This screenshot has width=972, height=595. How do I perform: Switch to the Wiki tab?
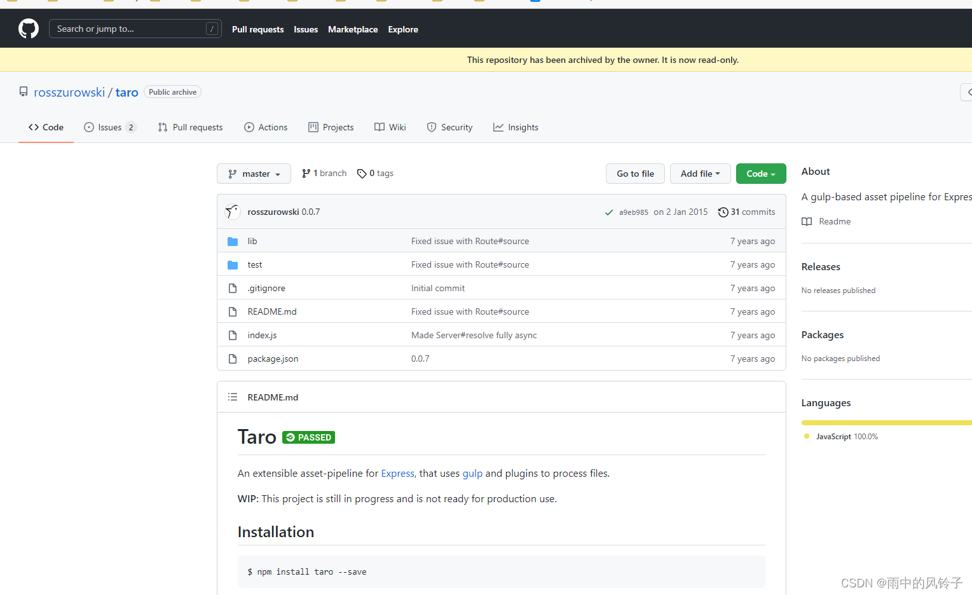coord(390,127)
